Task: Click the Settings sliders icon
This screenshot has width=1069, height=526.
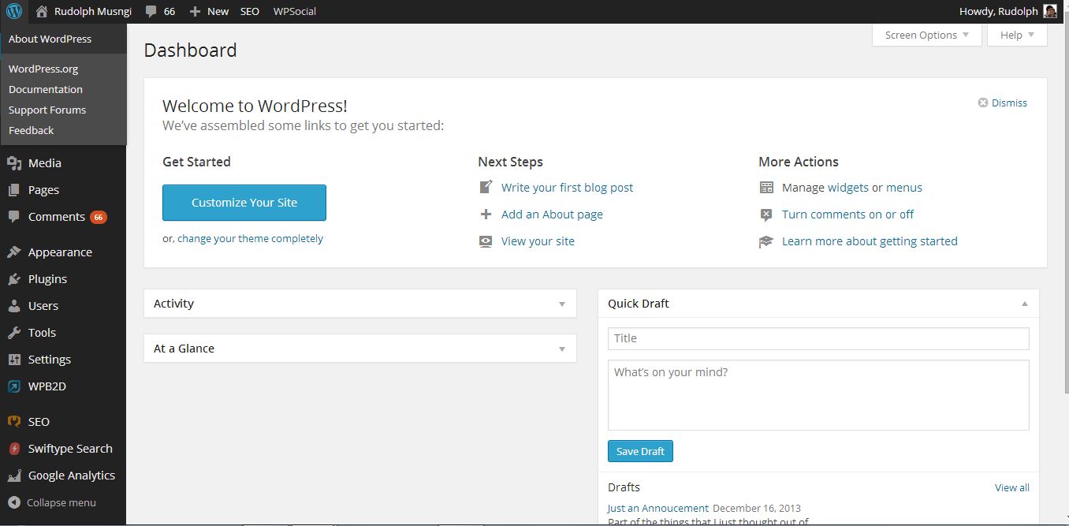Action: [x=14, y=360]
